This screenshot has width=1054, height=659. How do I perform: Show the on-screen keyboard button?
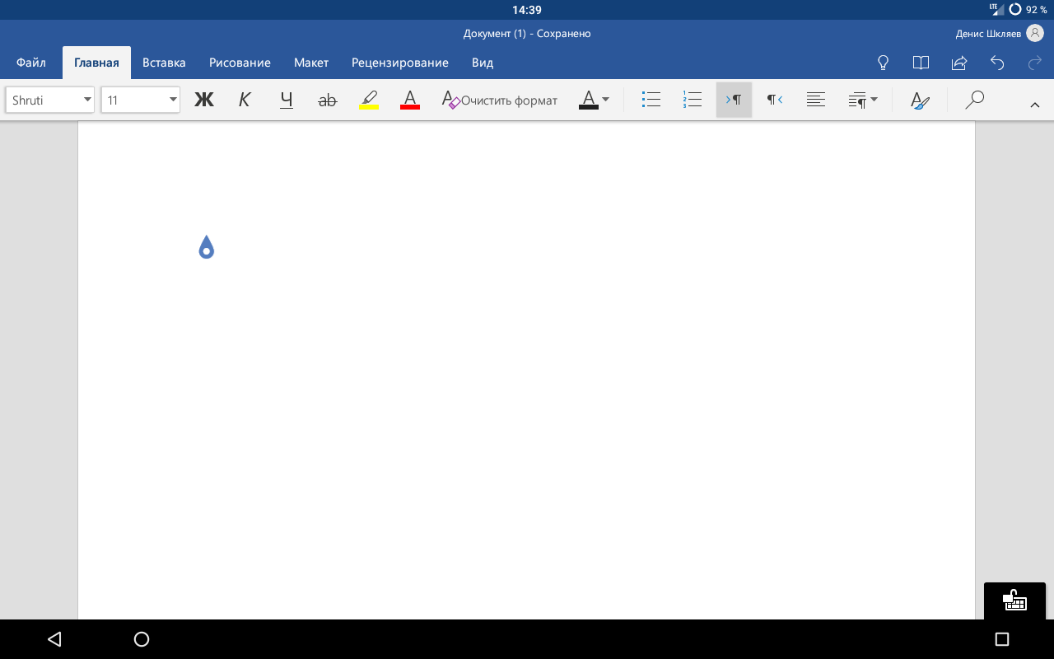[1014, 601]
